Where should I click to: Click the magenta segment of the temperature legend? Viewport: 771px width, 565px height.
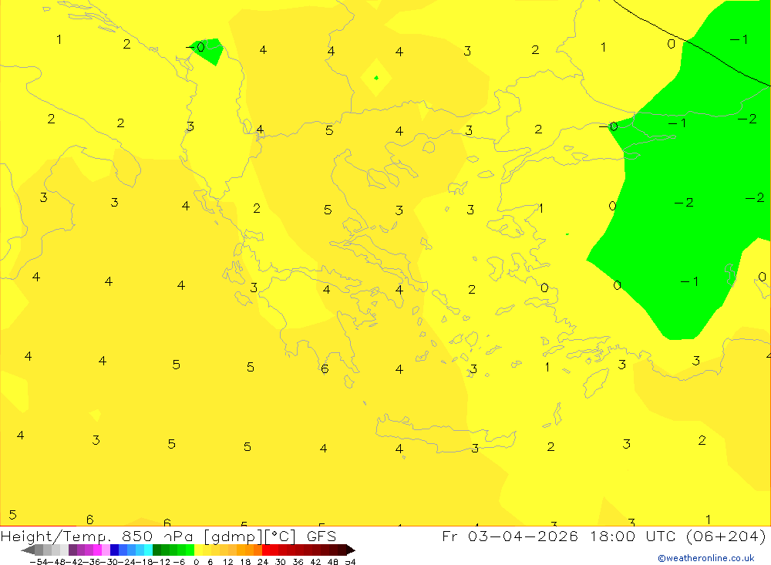tap(97, 550)
